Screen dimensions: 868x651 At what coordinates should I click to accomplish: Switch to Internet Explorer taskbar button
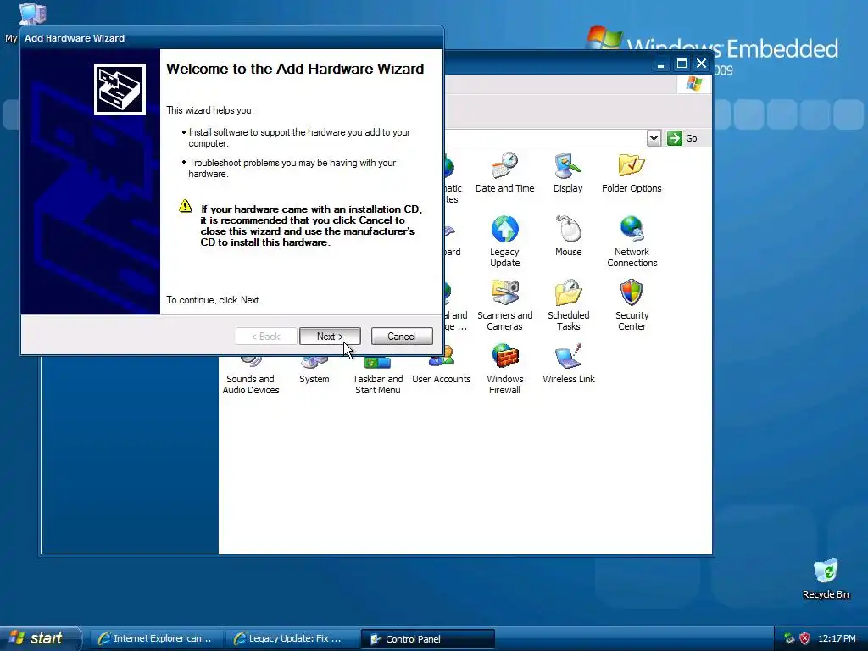156,638
